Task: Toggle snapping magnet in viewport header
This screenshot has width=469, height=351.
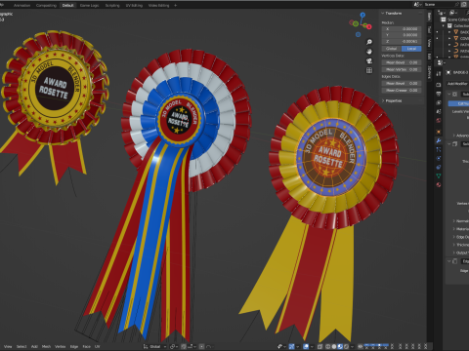Action: [x=184, y=347]
